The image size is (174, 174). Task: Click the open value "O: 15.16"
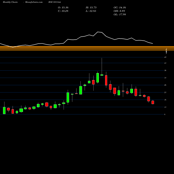click(63, 8)
